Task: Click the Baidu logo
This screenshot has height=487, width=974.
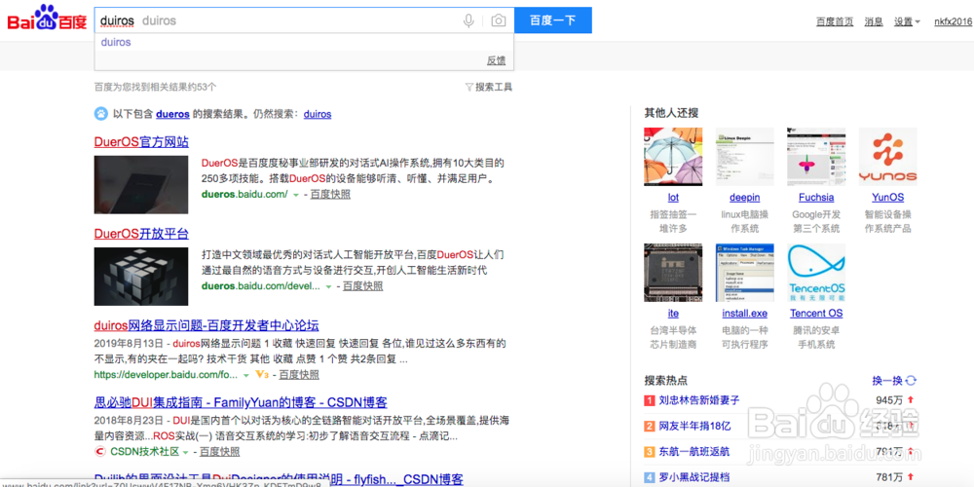Action: tap(47, 19)
